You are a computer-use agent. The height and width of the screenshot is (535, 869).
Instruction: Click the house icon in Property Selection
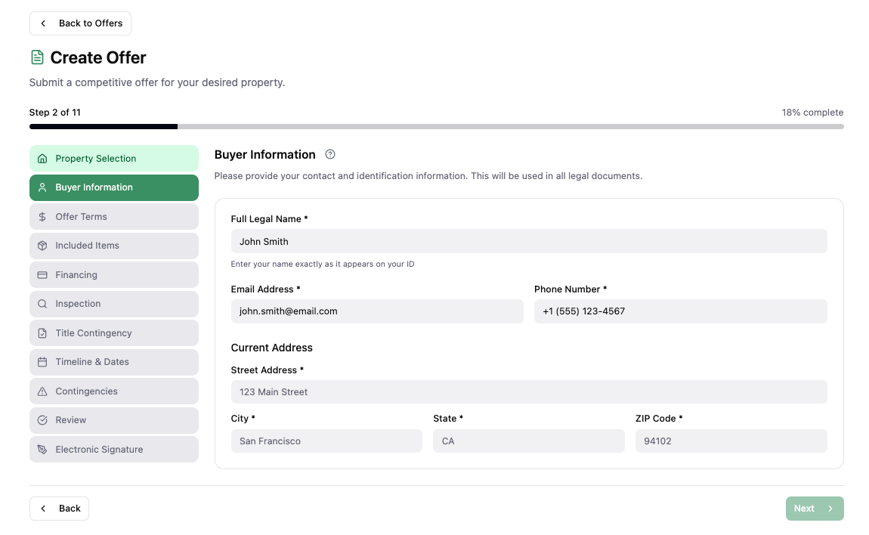[42, 159]
